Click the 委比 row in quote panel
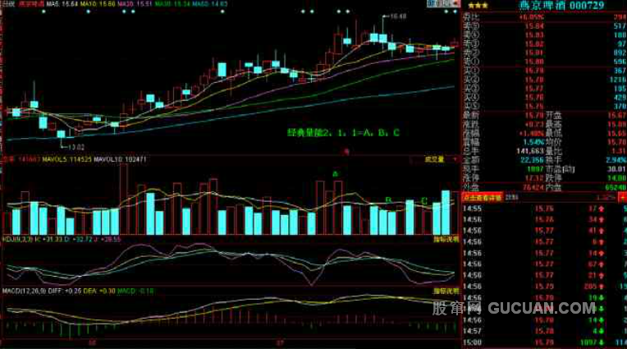 [x=544, y=17]
